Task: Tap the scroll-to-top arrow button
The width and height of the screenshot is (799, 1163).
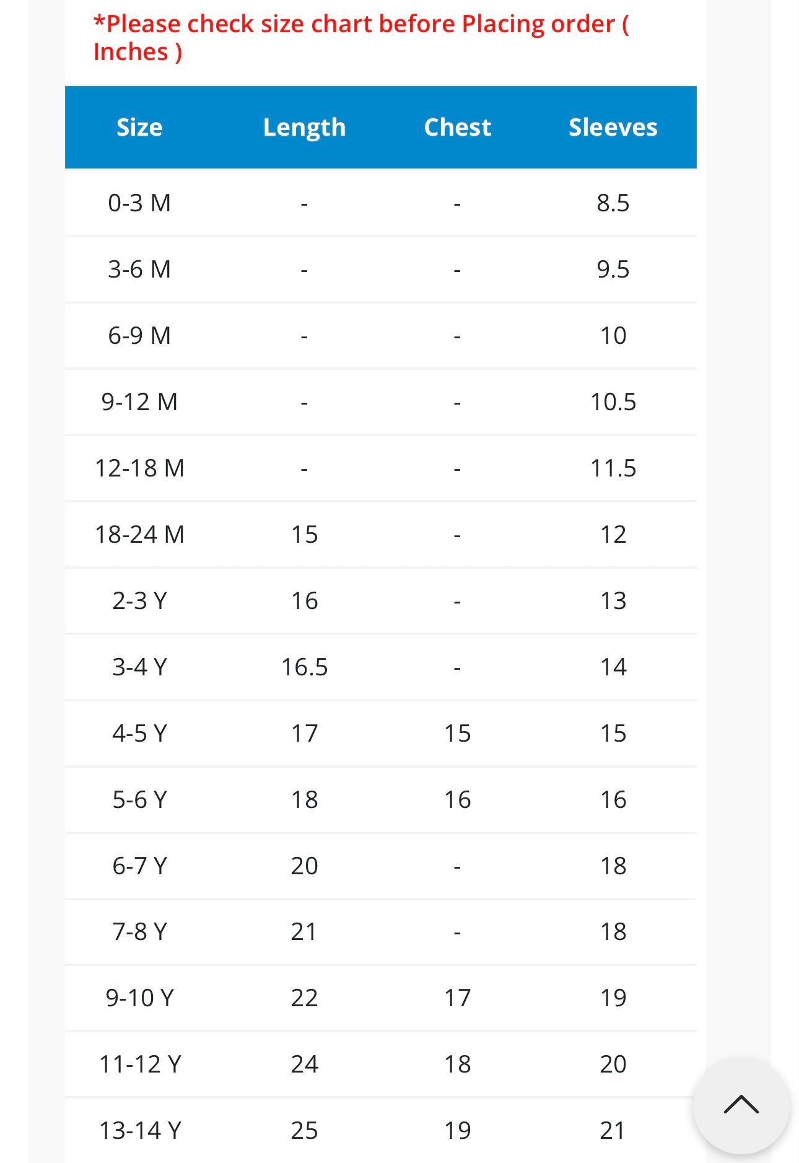Action: pyautogui.click(x=741, y=1105)
